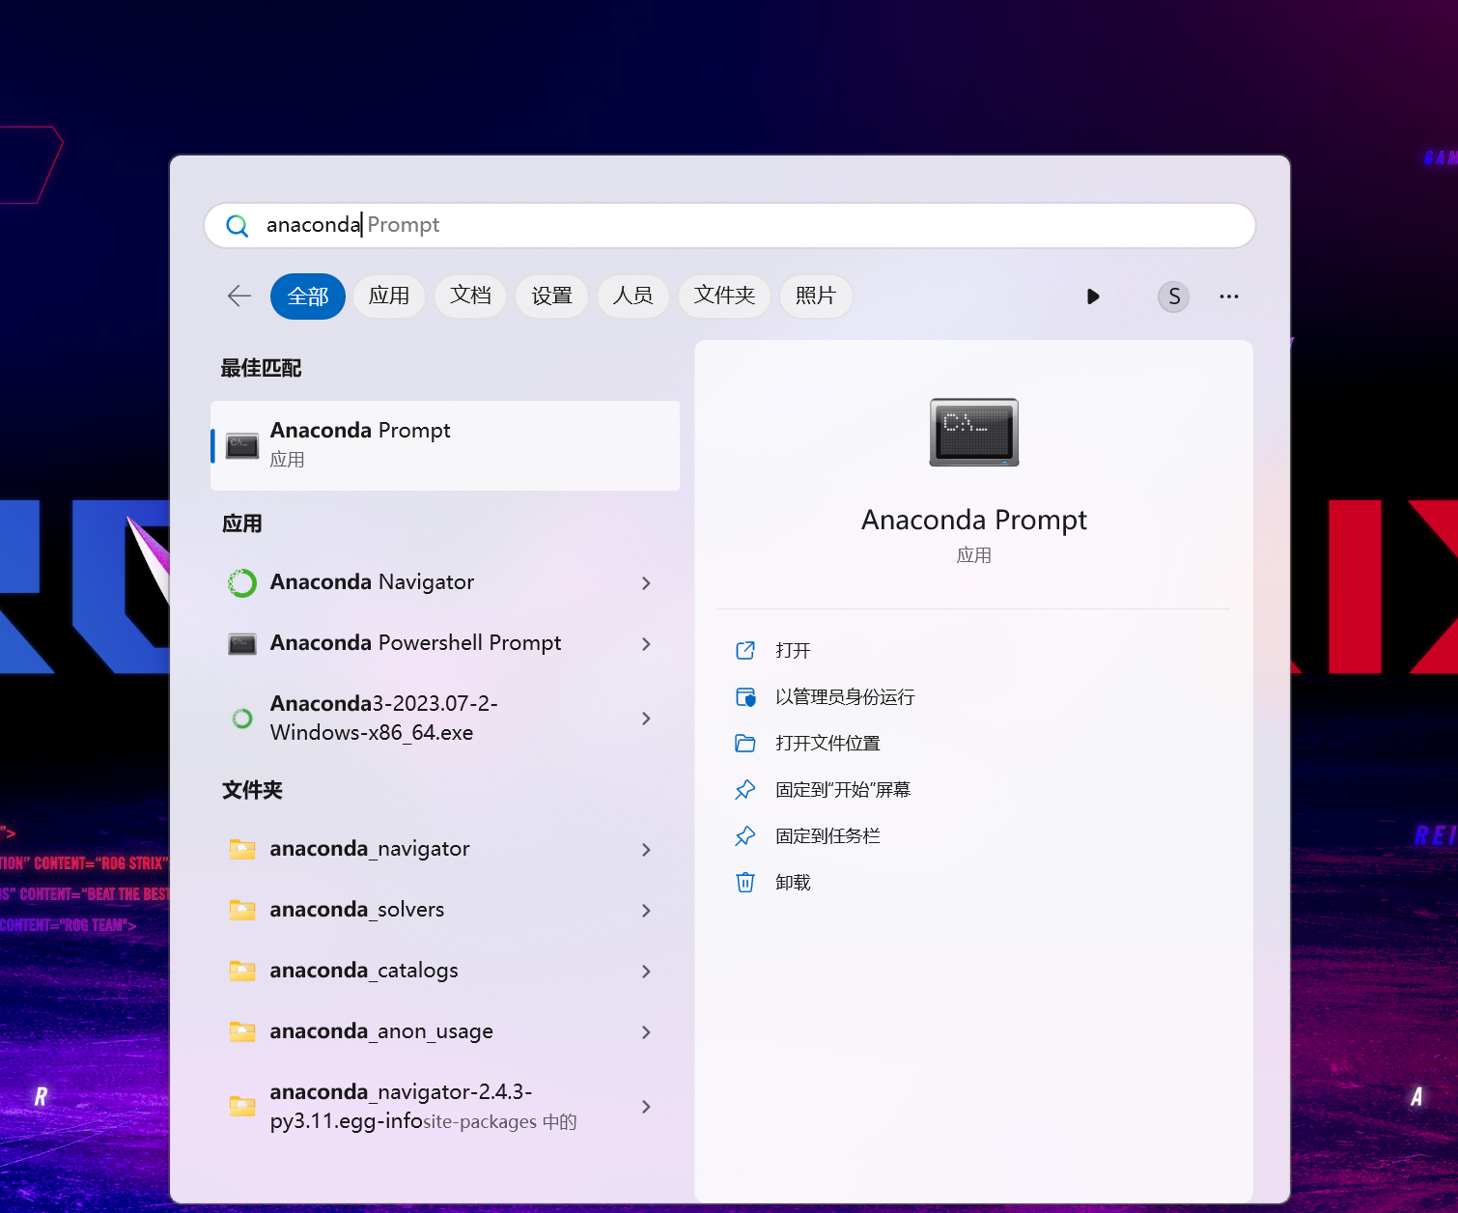Expand the Anaconda Navigator result chevron

pyautogui.click(x=645, y=582)
